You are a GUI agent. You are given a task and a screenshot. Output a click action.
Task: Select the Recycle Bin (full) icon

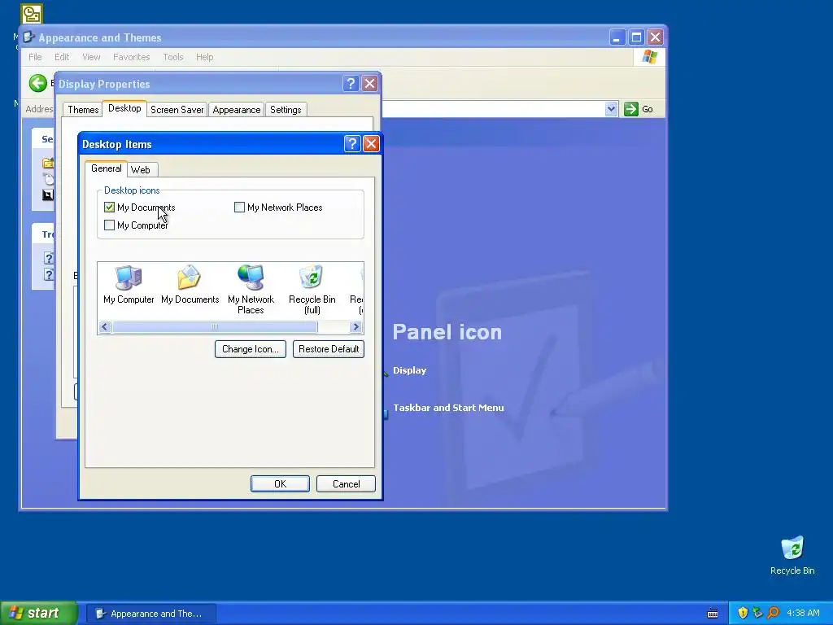tap(312, 290)
